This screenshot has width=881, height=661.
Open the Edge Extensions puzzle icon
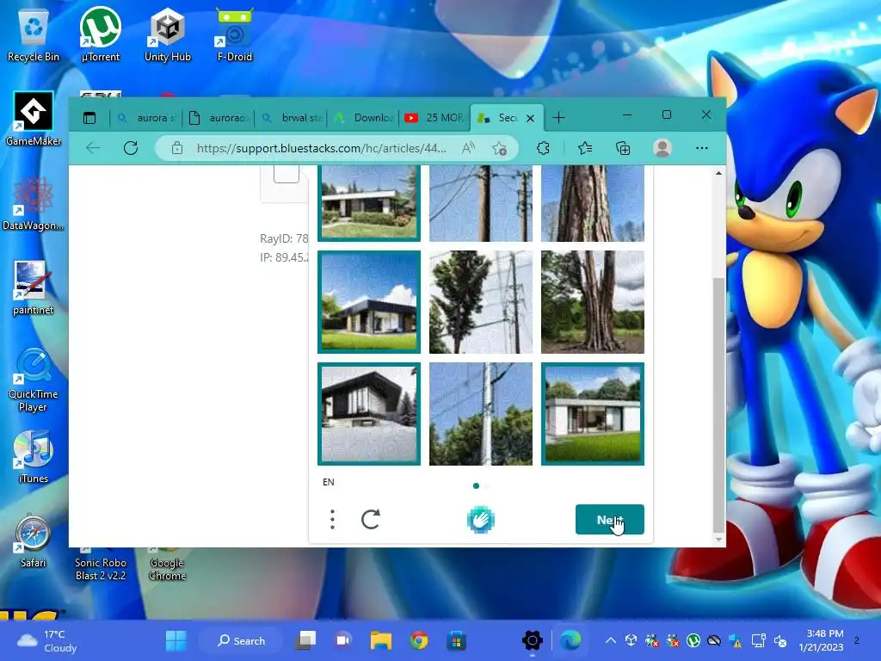pos(544,148)
